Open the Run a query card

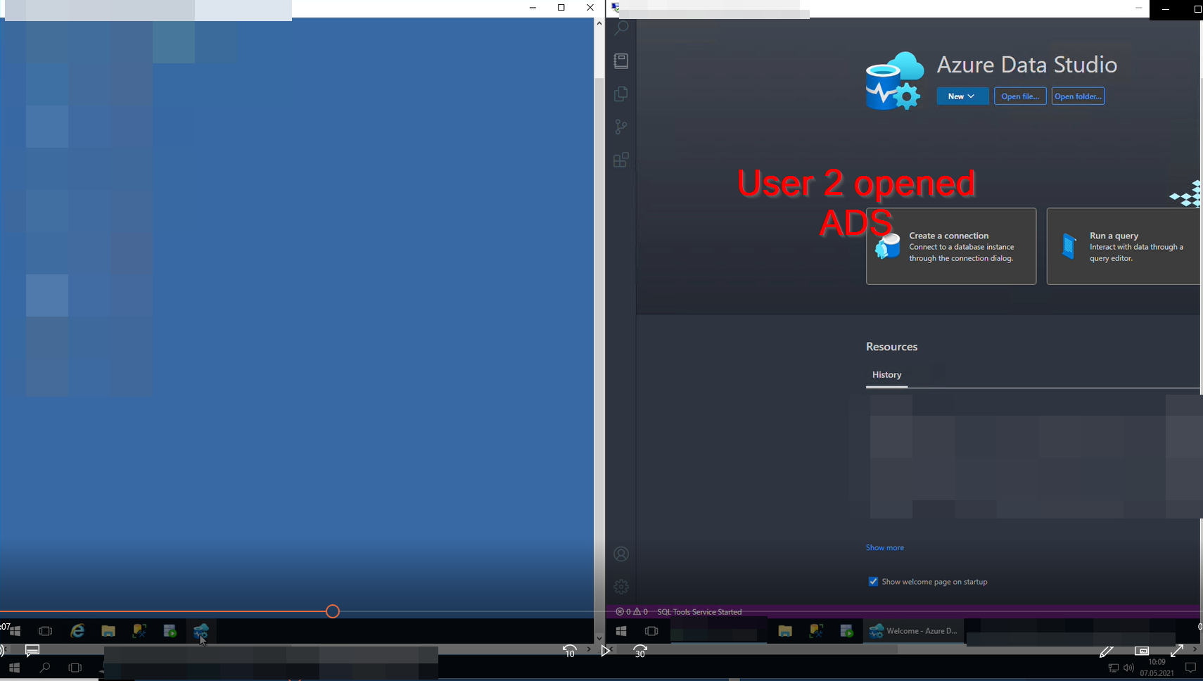(x=1124, y=246)
